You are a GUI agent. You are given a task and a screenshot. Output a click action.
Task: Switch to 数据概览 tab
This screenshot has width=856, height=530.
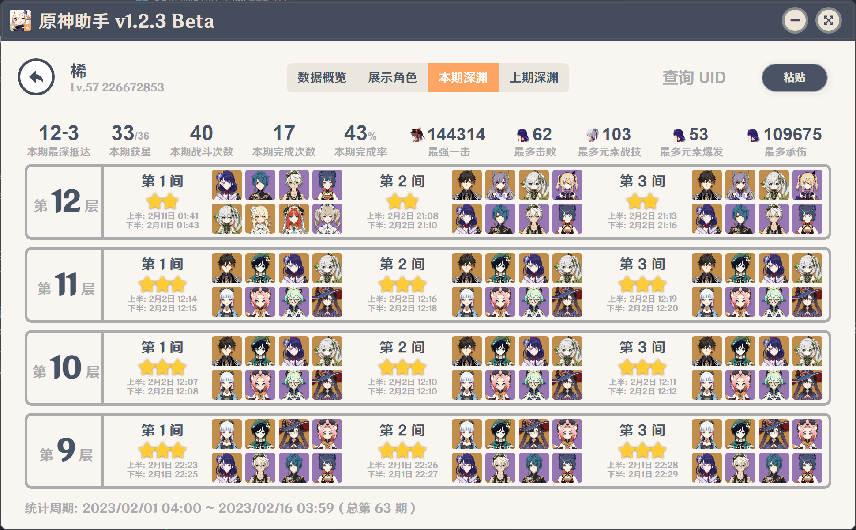322,78
